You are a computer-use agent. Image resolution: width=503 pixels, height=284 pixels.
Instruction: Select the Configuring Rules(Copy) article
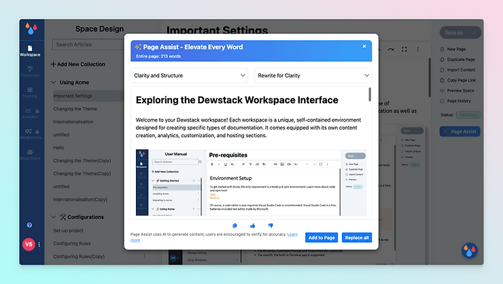point(79,256)
